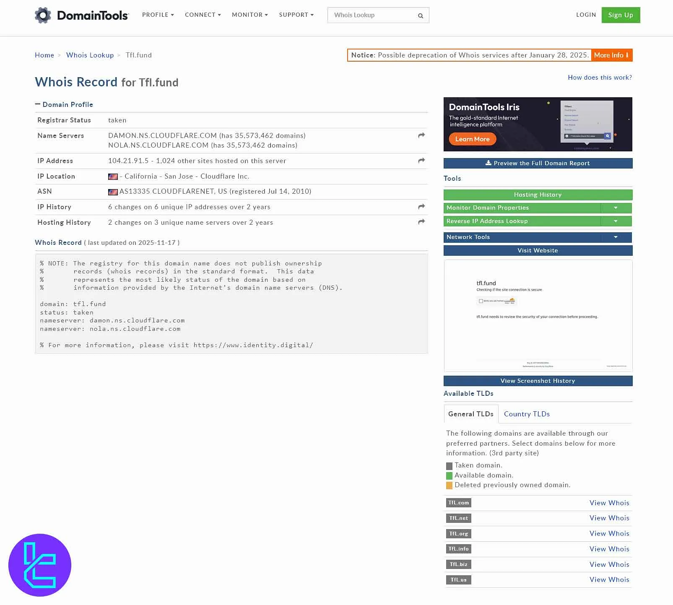
Task: Click the share arrow beside IP Address
Action: 421,161
